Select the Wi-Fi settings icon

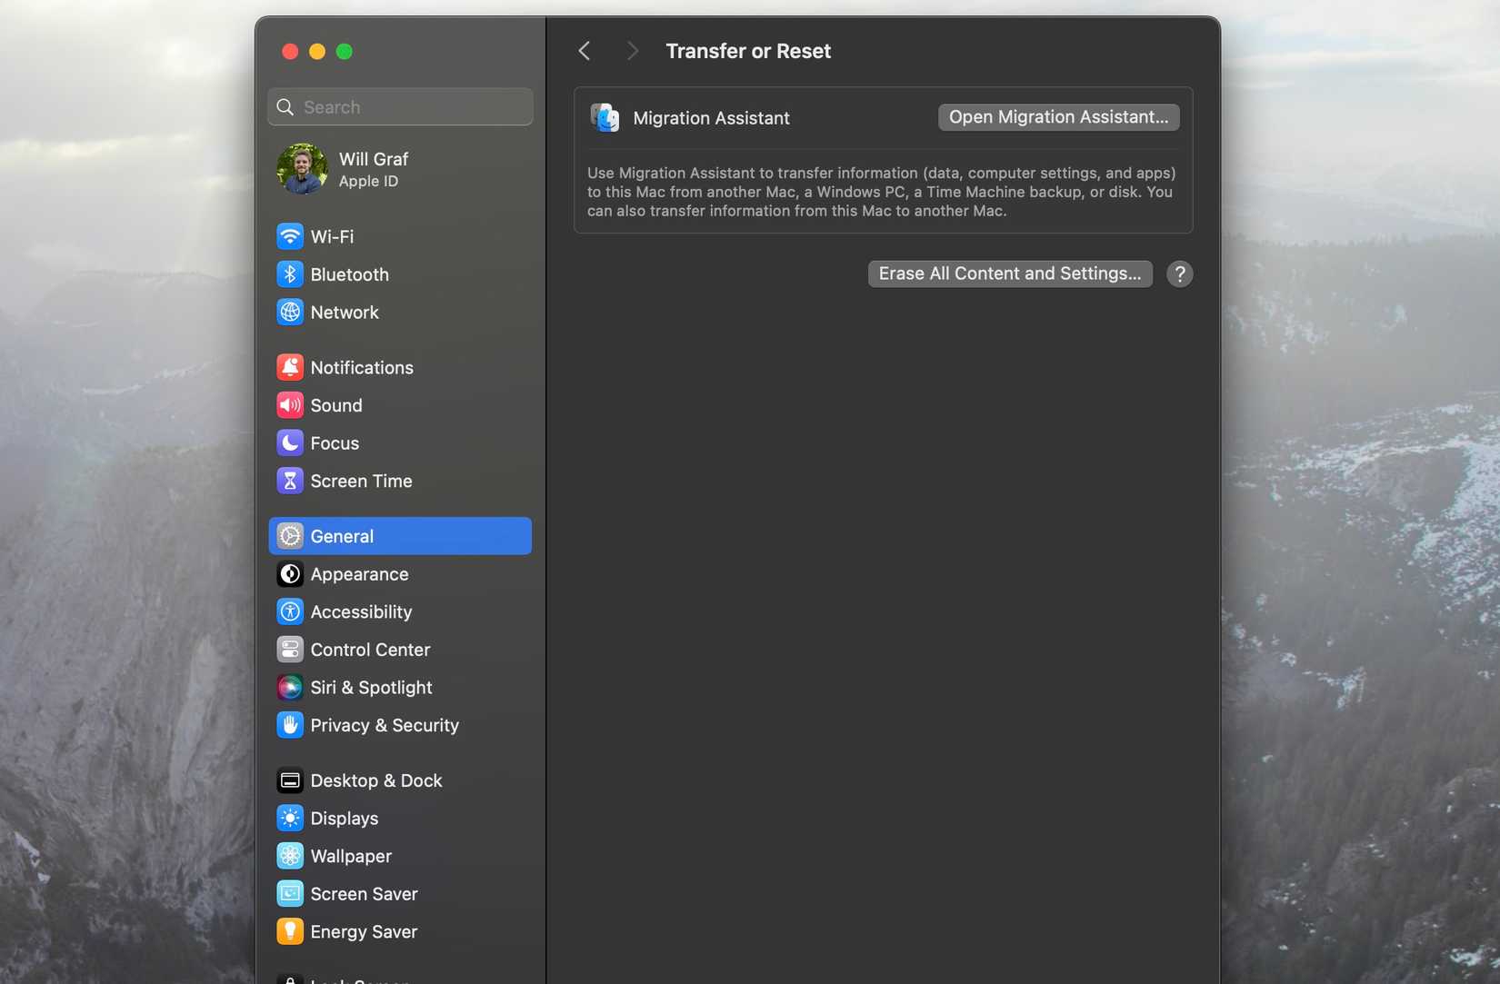pyautogui.click(x=289, y=235)
